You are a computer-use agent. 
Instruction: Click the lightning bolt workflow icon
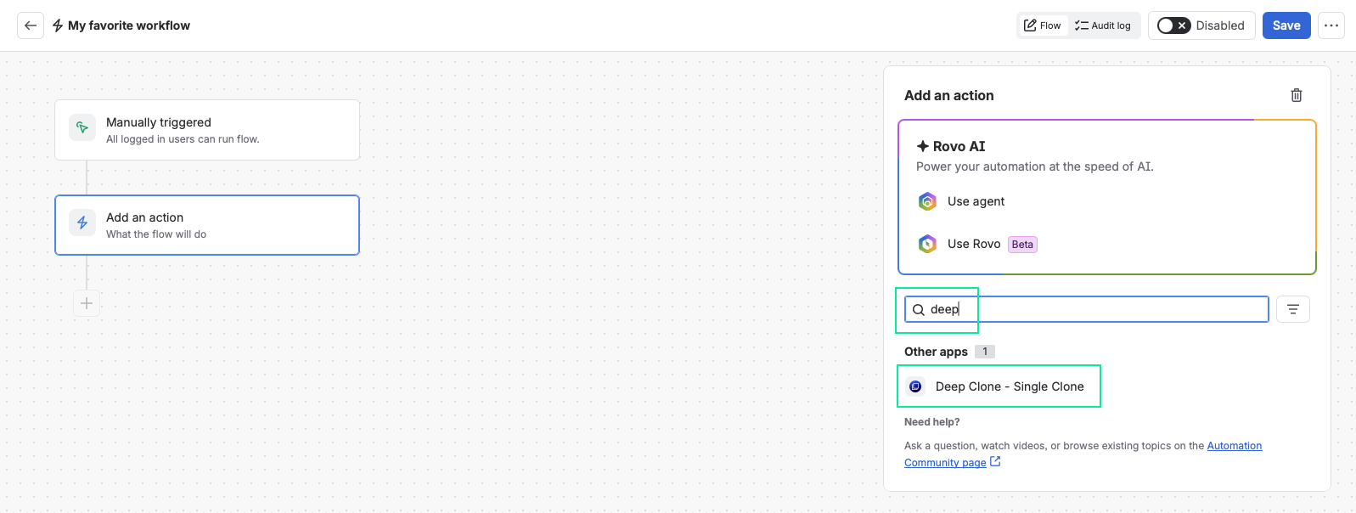click(x=58, y=25)
